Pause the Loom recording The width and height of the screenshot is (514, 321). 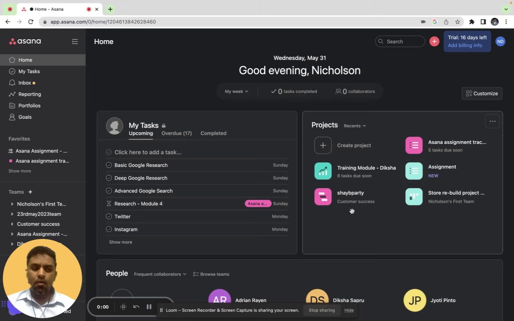pyautogui.click(x=149, y=307)
